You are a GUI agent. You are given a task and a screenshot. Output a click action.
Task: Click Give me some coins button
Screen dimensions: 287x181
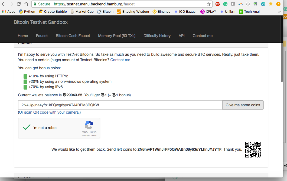(243, 105)
